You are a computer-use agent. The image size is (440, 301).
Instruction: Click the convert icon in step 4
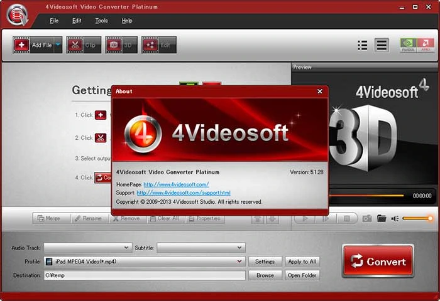[x=103, y=177]
